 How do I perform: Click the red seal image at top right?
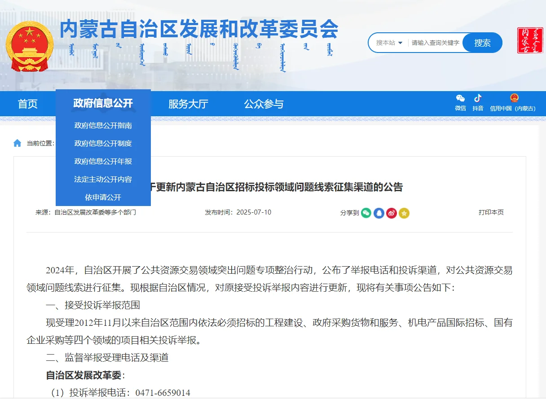(530, 40)
